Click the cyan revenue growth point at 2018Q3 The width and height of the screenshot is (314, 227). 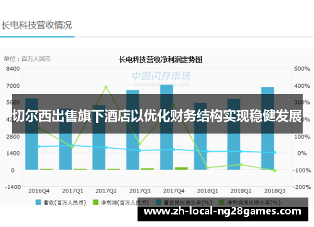coord(275,152)
